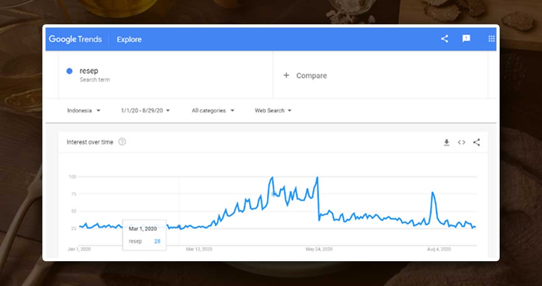Click the help icon next to Interest over time
The image size is (542, 286).
click(122, 142)
